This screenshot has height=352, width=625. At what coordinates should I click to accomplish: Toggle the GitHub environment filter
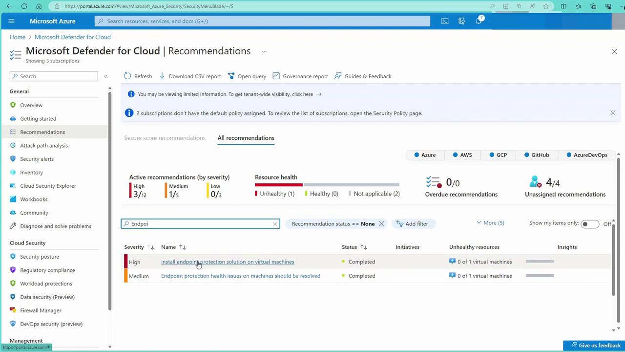tap(536, 155)
